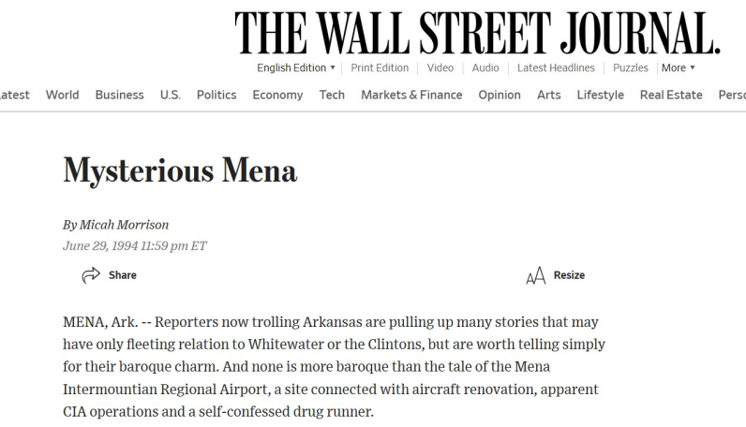Screen dimensions: 746x427
Task: Go to the Video section
Action: point(440,68)
